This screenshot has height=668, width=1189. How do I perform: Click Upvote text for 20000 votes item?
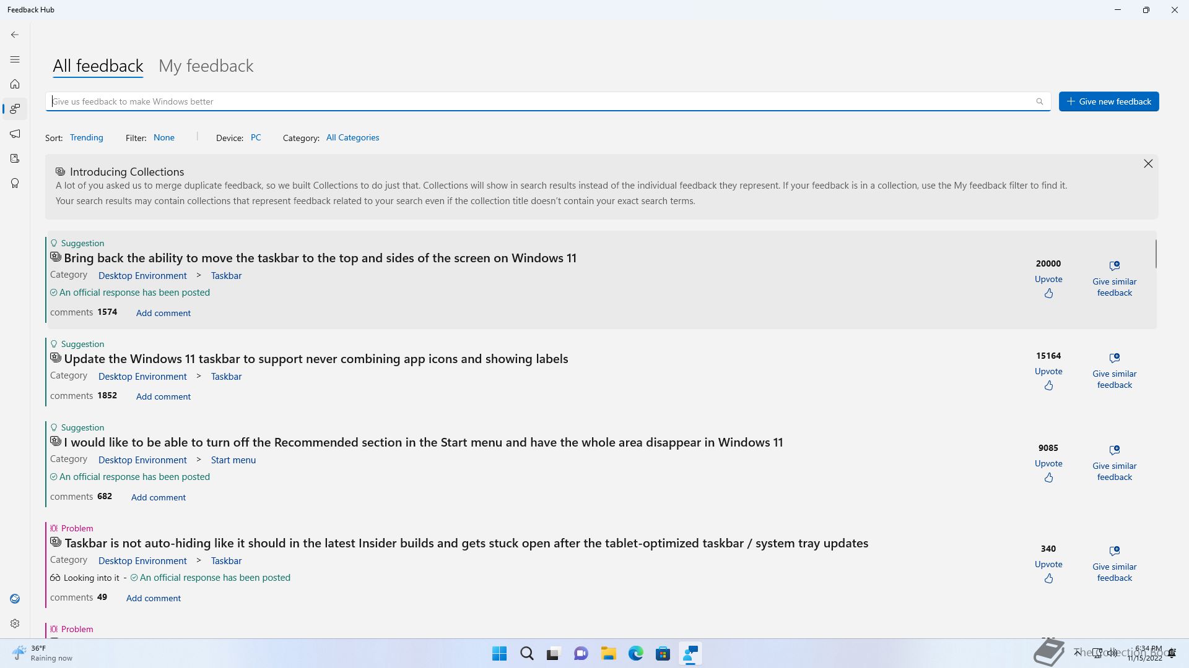pos(1048,279)
